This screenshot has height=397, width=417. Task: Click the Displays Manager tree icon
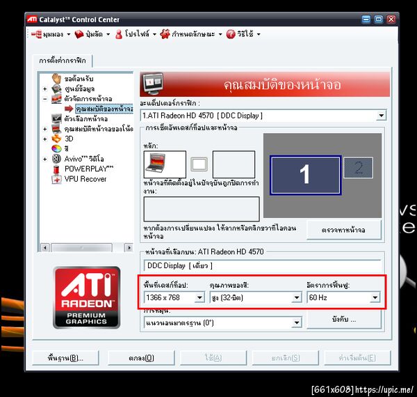(56, 99)
